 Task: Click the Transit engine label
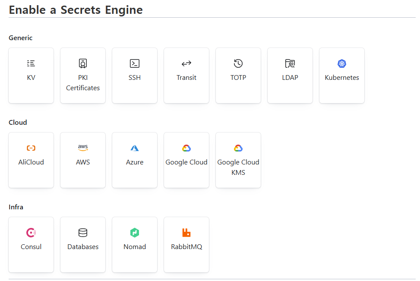pos(186,78)
